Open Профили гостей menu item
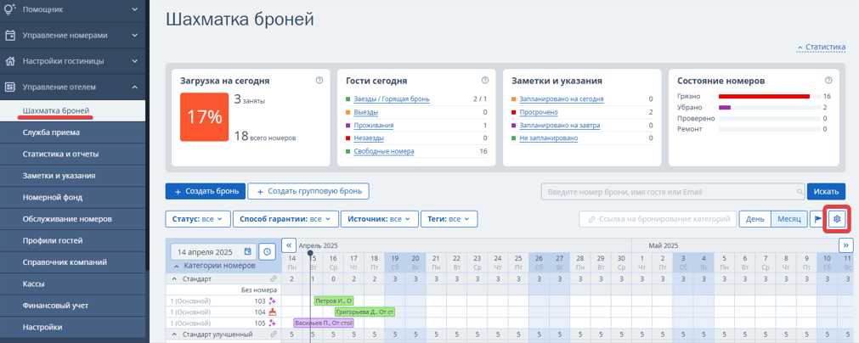Viewport: 859px width, 343px height. click(x=72, y=241)
